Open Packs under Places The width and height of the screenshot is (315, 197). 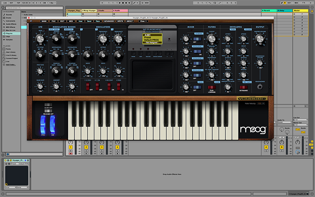8,49
